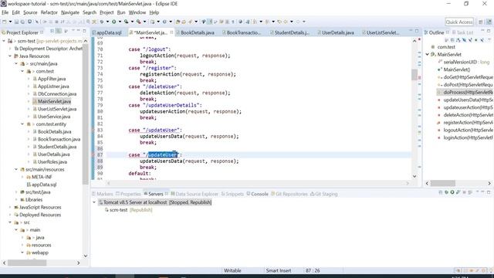Open the Debug button dropdown arrow

(107, 22)
